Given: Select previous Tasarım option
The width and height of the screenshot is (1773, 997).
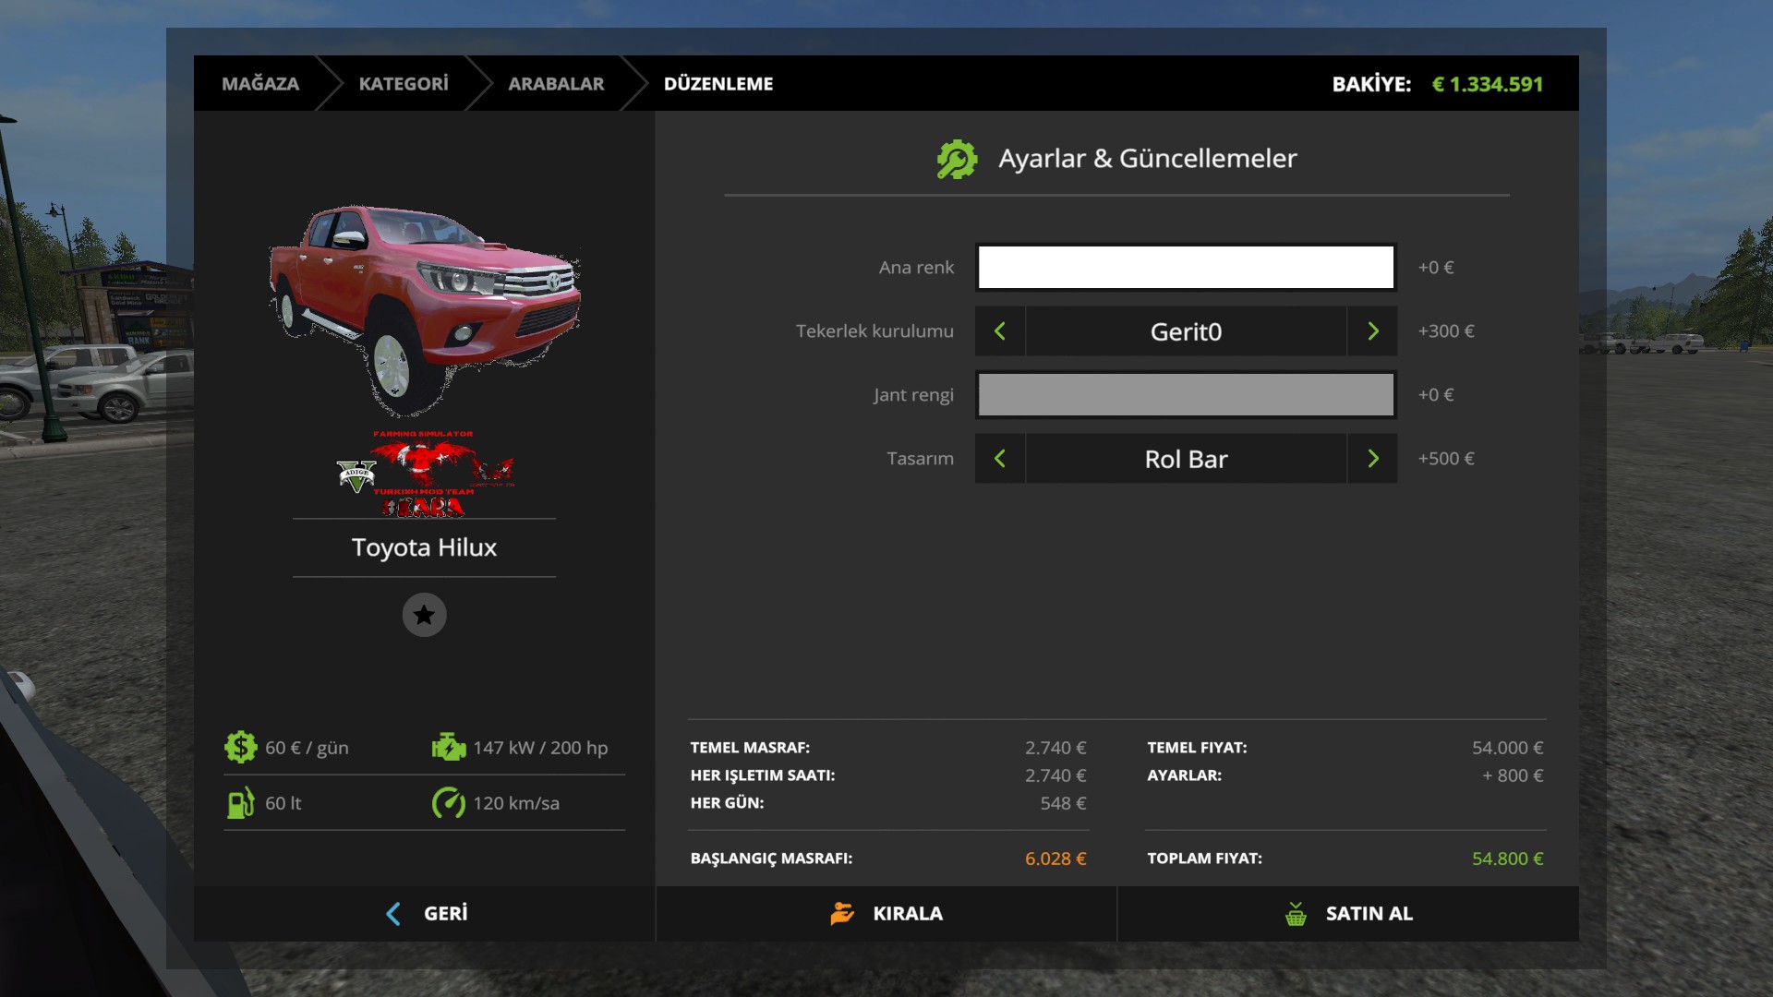Looking at the screenshot, I should [x=1000, y=459].
